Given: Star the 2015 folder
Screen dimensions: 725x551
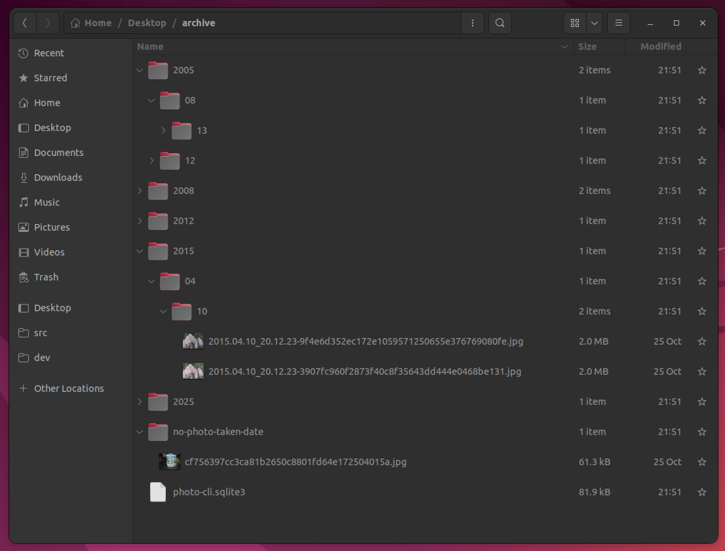Looking at the screenshot, I should click(702, 251).
